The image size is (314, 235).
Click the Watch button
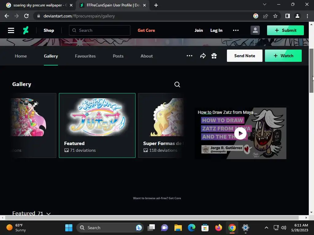click(x=283, y=56)
